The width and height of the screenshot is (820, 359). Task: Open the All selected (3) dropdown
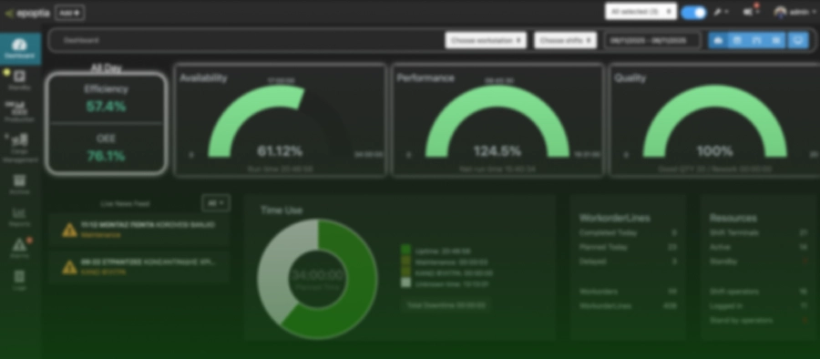[641, 12]
